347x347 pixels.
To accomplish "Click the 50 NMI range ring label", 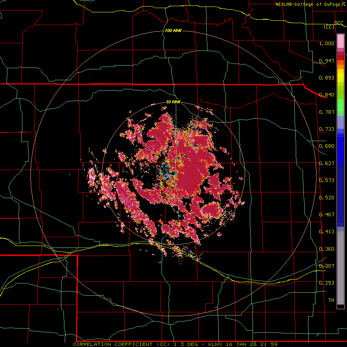I will click(173, 102).
